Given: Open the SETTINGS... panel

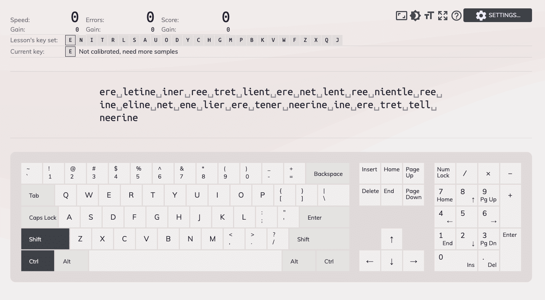Looking at the screenshot, I should coord(498,15).
